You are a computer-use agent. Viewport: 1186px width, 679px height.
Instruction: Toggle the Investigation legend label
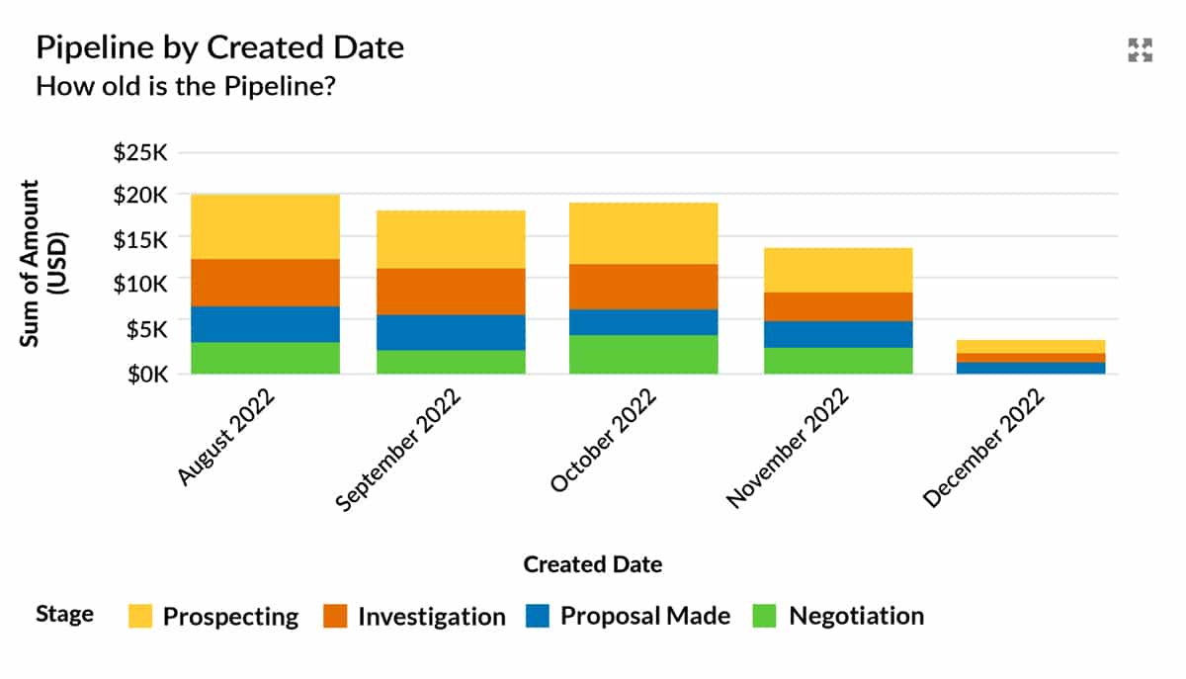point(431,617)
